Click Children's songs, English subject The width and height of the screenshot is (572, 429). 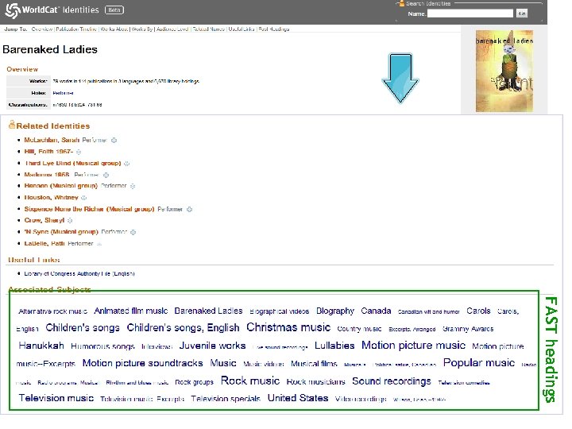pyautogui.click(x=184, y=327)
